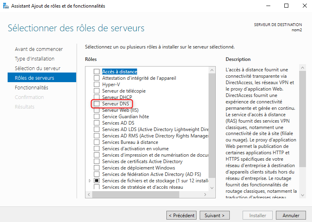Screen dimensions: 312x222
Task: Check the Services AD LDS checkbox
Action: (97, 129)
